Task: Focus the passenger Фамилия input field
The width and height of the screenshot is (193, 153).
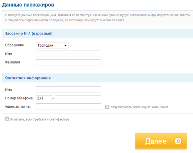Action: click(68, 62)
